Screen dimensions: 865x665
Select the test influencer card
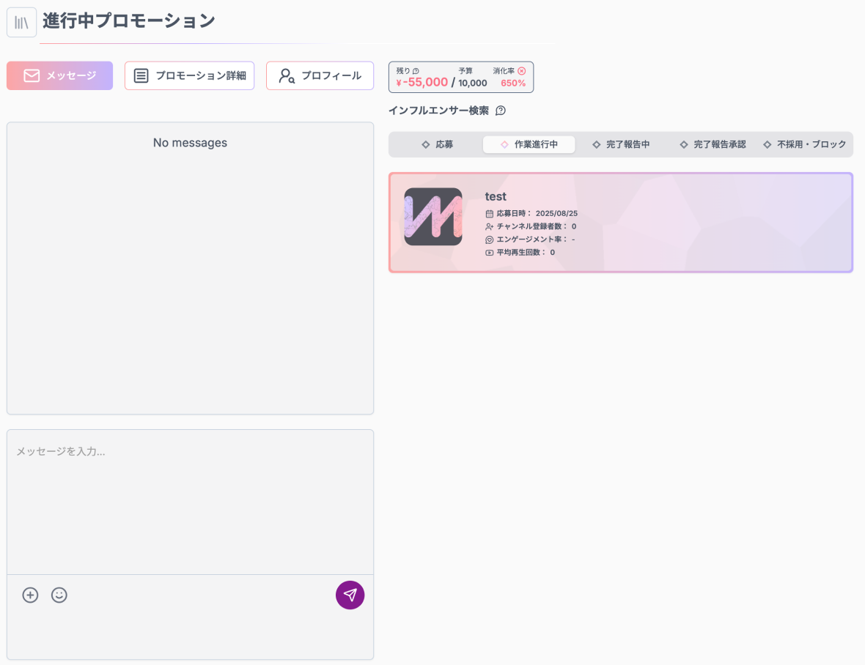point(660,223)
